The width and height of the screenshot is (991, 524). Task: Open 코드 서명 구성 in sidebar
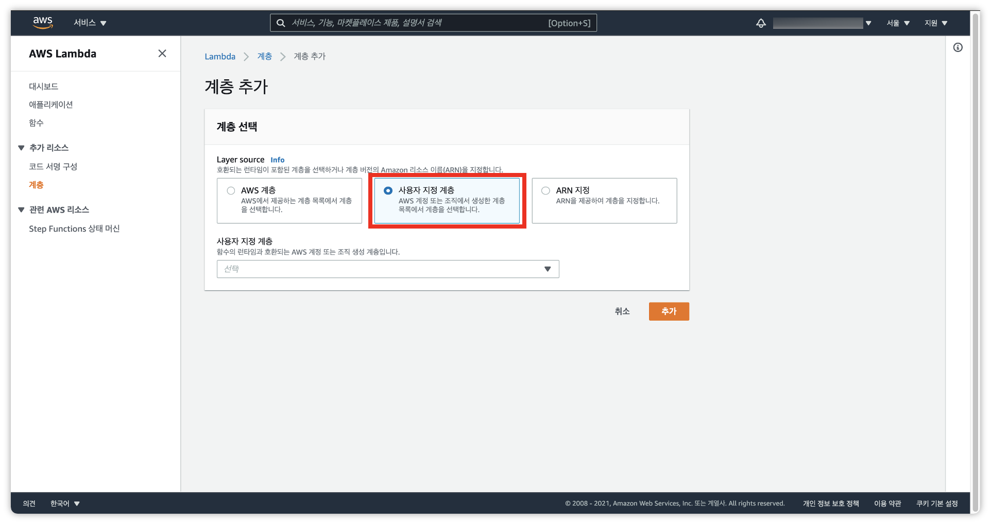(53, 166)
